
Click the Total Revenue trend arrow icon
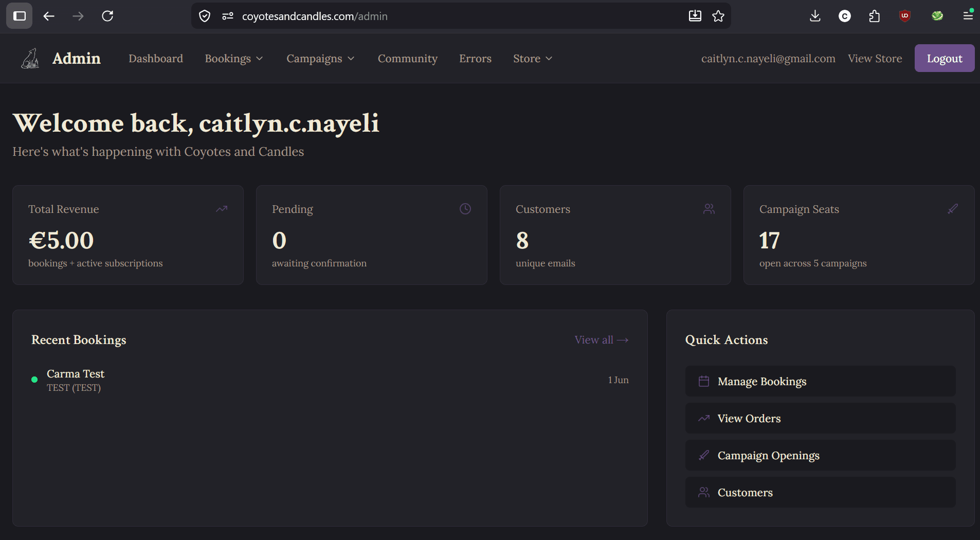[x=222, y=209]
